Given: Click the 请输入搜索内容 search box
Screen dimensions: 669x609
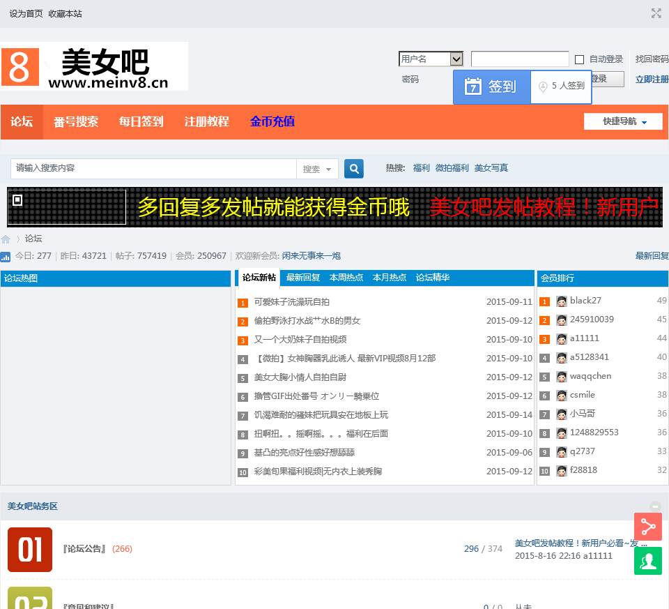Looking at the screenshot, I should (x=153, y=169).
